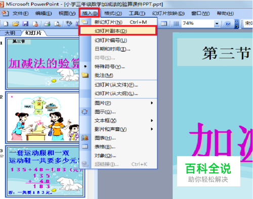
Task: Open the 文件(F) menu
Action: 20,13
